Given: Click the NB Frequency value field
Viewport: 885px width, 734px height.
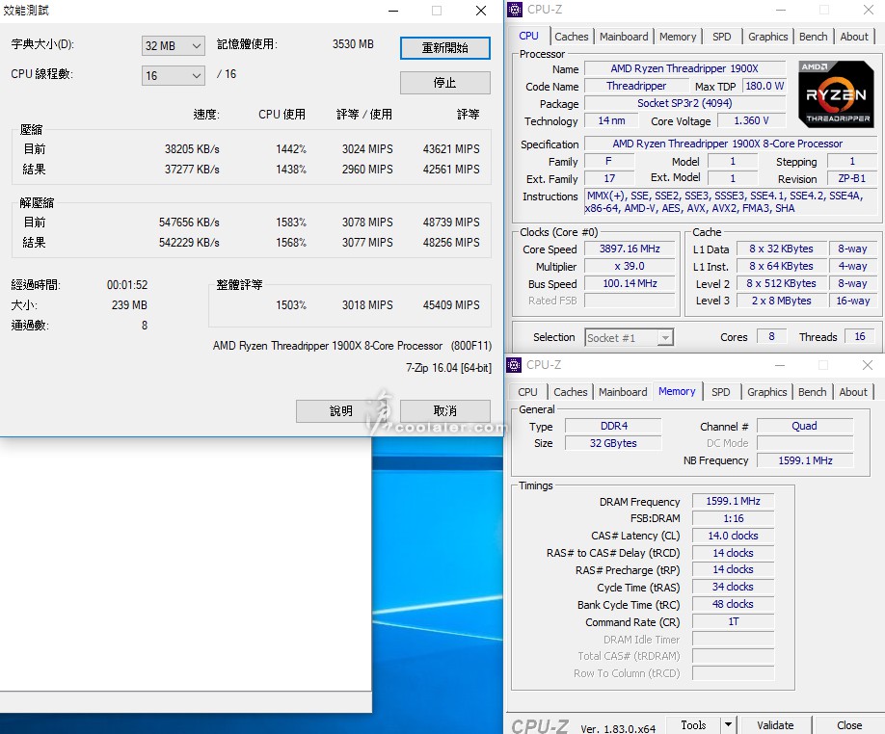Looking at the screenshot, I should (805, 460).
